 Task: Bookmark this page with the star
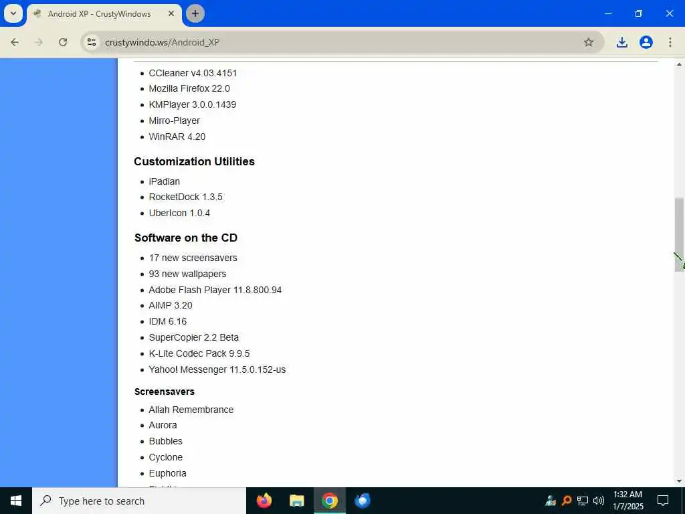pyautogui.click(x=589, y=42)
